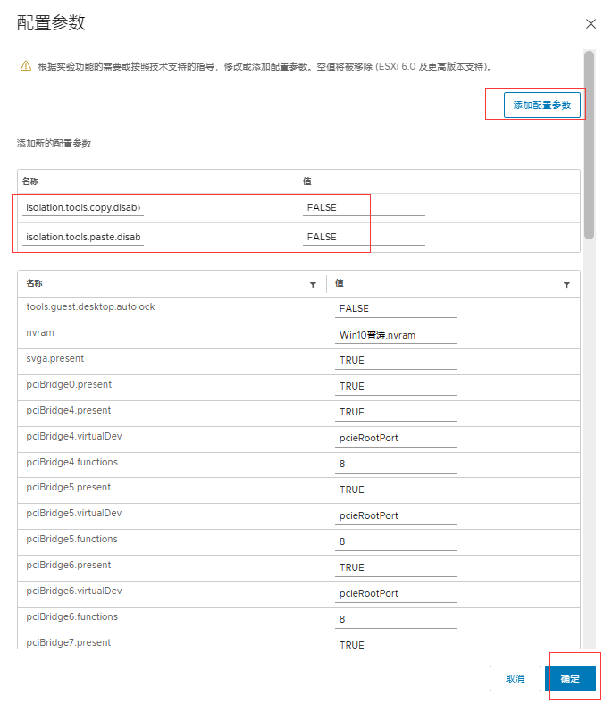This screenshot has height=704, width=612.
Task: Edit tools.guest.desktop.autolock value field
Action: 397,309
